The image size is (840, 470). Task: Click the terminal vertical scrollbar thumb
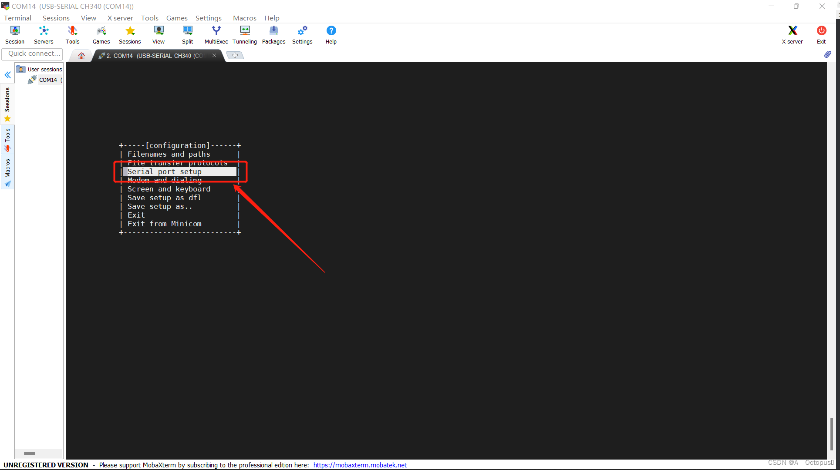click(831, 434)
